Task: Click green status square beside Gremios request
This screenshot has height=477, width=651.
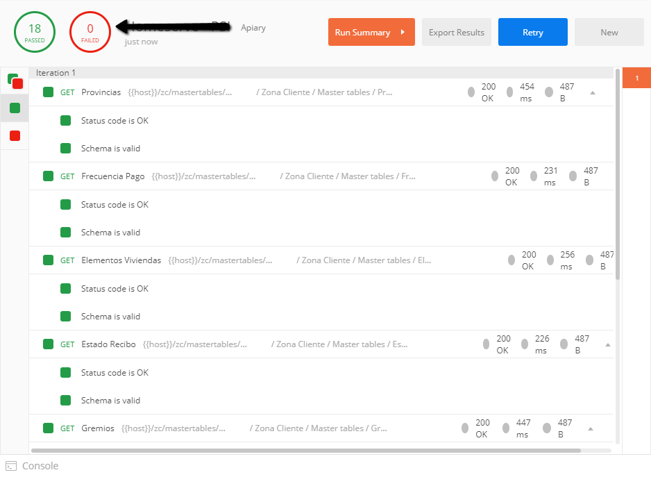Action: [x=48, y=428]
